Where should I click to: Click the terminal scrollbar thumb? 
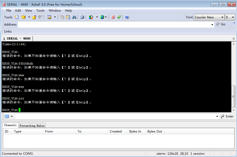click(x=234, y=96)
